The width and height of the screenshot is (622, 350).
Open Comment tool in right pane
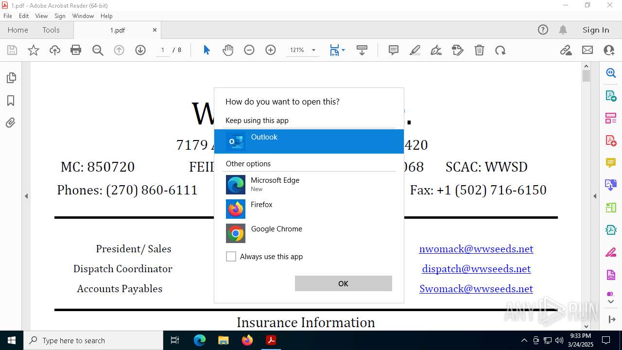(611, 163)
